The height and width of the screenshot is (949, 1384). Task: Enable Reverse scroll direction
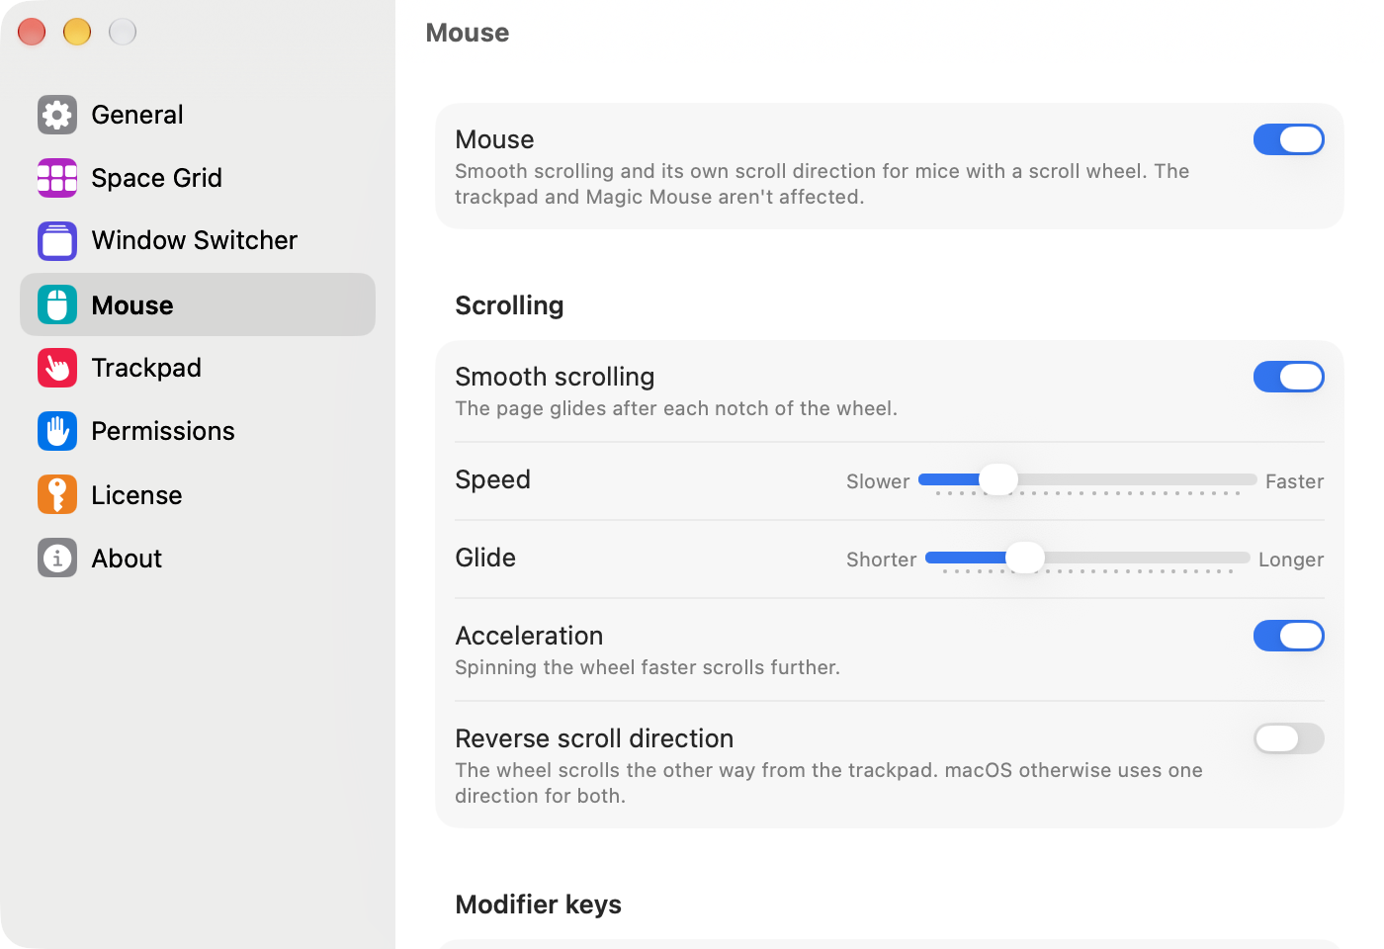click(1289, 738)
